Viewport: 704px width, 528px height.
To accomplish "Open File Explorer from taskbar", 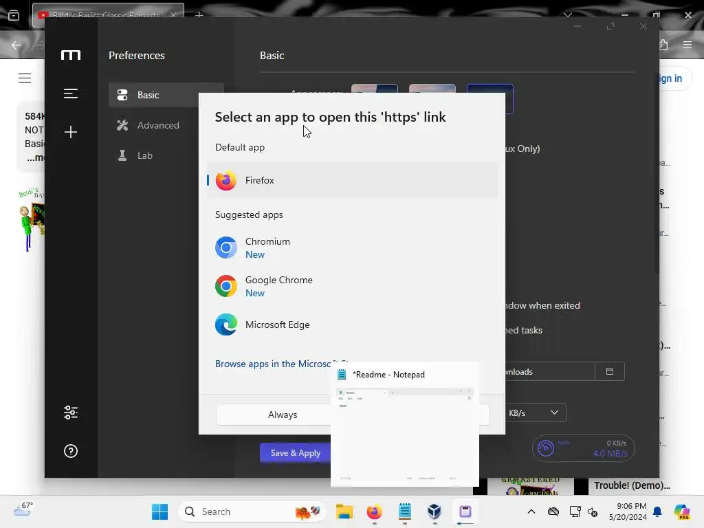I will tap(345, 511).
